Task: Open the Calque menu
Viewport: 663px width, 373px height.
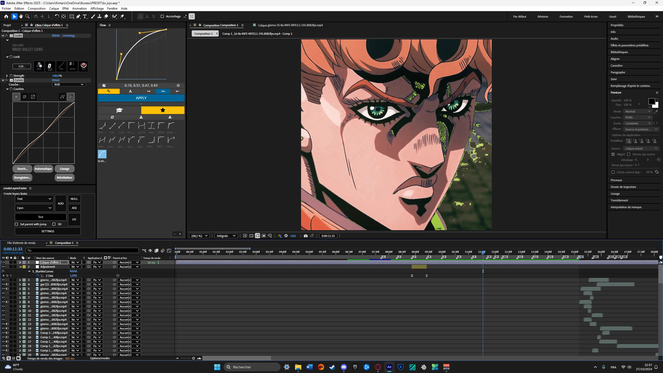Action: click(x=54, y=8)
